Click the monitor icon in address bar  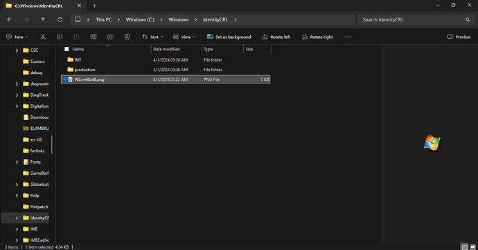click(78, 19)
